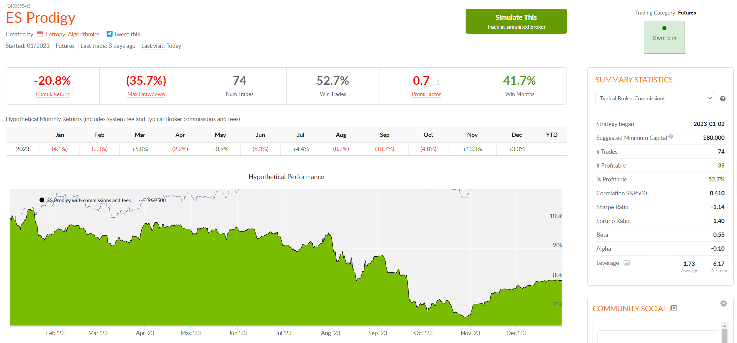Screen dimensions: 737x343
Task: Click the green Short Term dot
Action: click(x=664, y=28)
